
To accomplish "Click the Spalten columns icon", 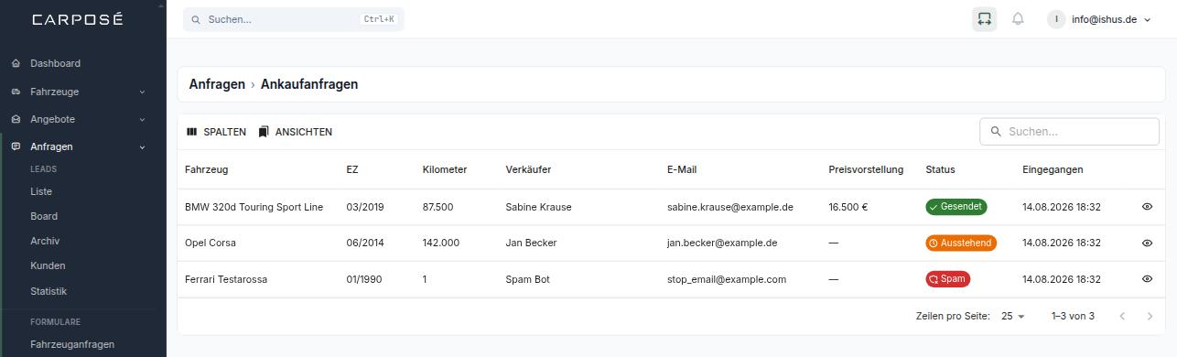I will 191,132.
